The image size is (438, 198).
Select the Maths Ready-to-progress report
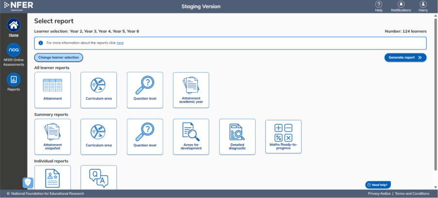coord(284,137)
